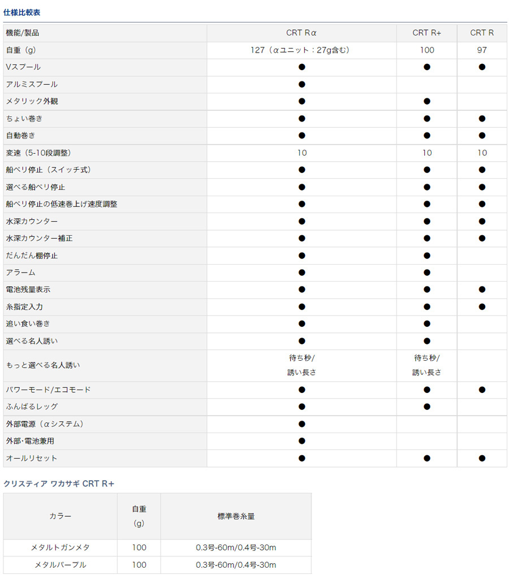This screenshot has height=579, width=509.
Task: Click the dot in the 外部電源 row
Action: click(x=302, y=424)
